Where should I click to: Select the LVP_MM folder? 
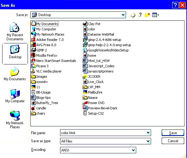(x=91, y=87)
